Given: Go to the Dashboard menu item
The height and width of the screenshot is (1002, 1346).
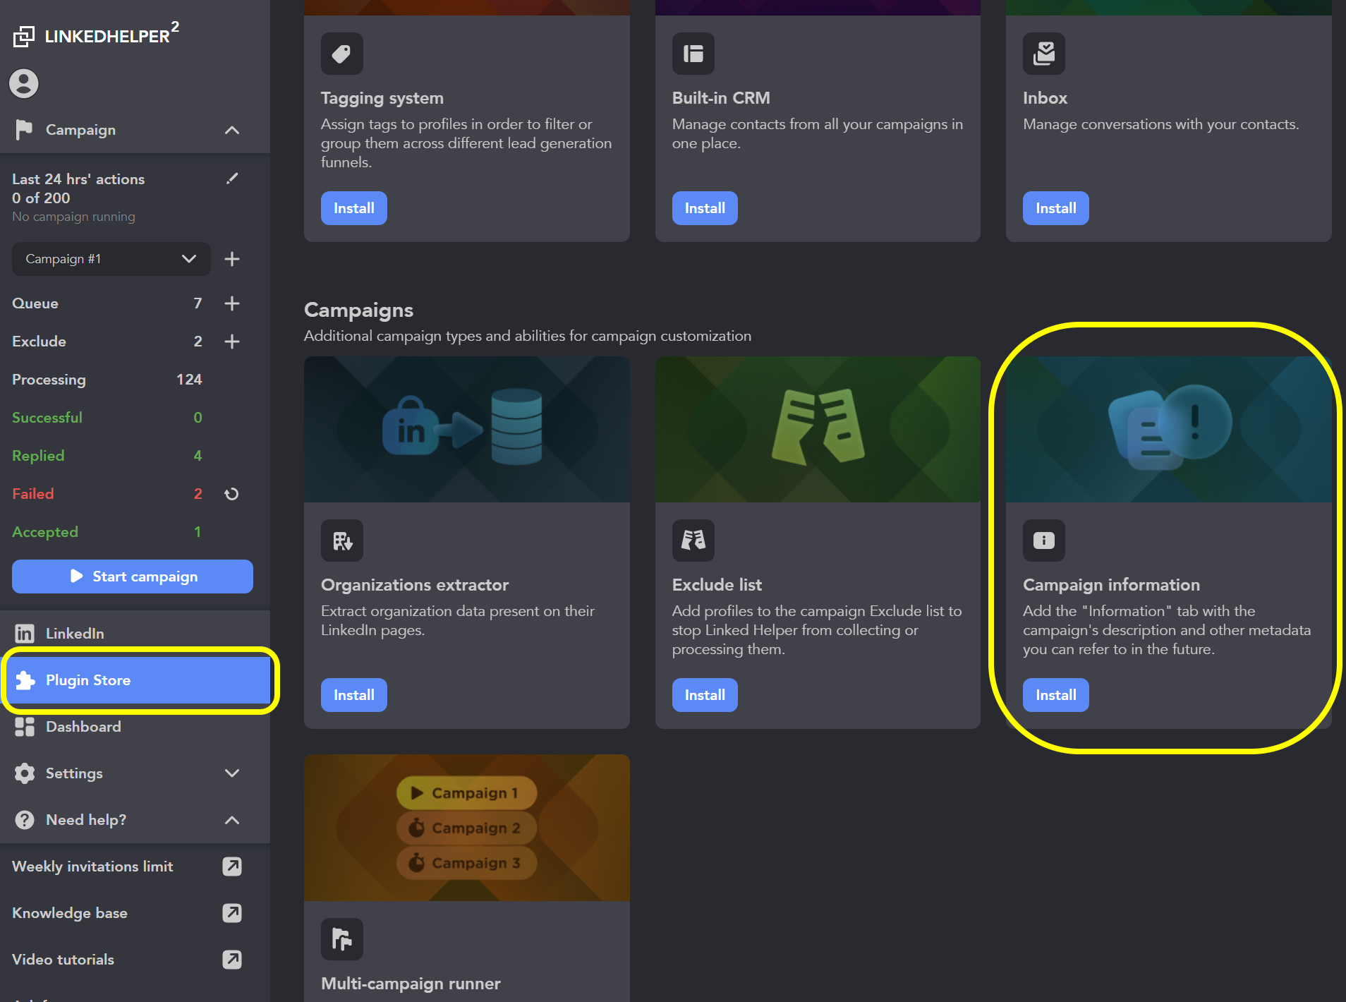Looking at the screenshot, I should point(135,727).
